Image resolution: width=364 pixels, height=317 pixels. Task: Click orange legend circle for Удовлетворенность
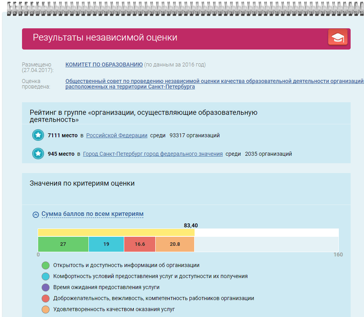pyautogui.click(x=46, y=310)
